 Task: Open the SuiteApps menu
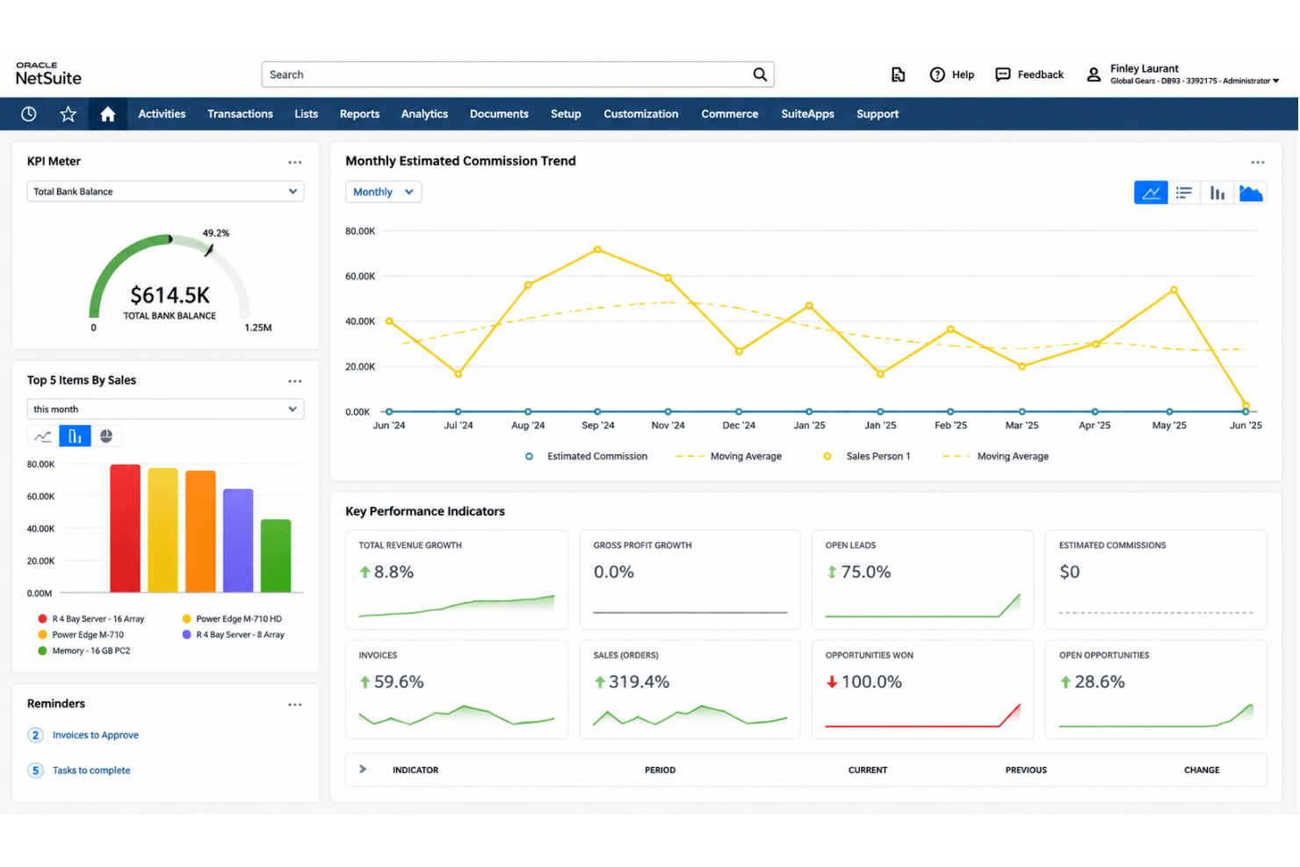(808, 114)
